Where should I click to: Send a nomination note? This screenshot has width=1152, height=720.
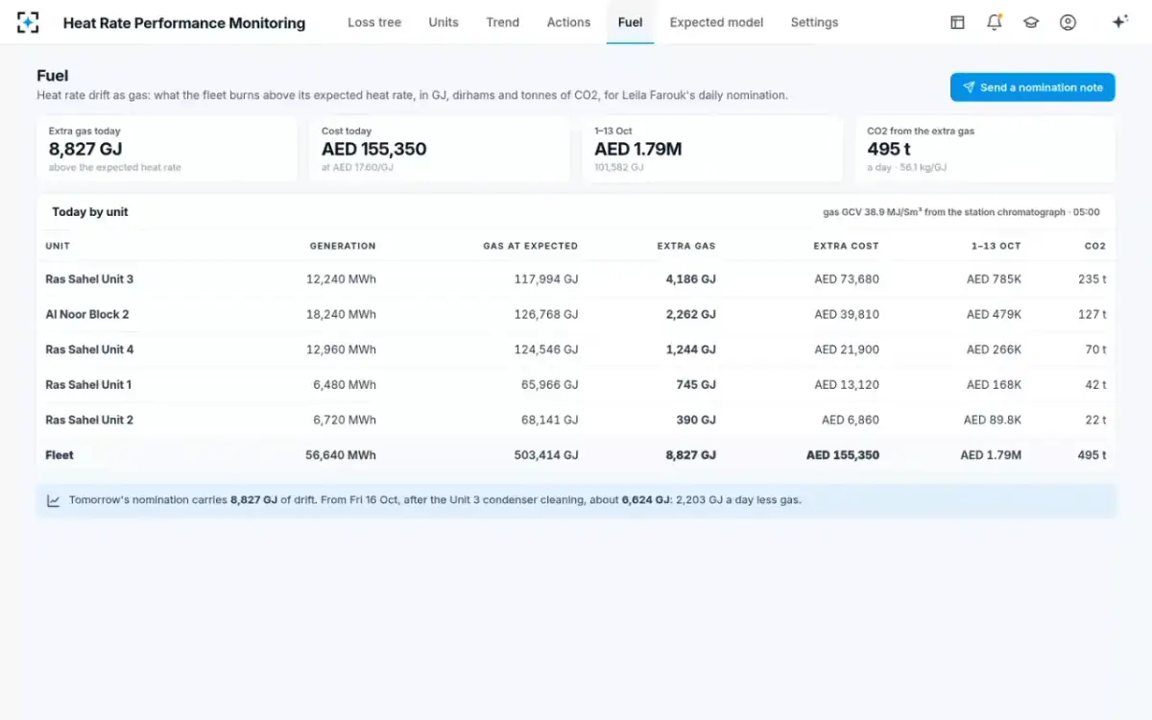pos(1032,87)
